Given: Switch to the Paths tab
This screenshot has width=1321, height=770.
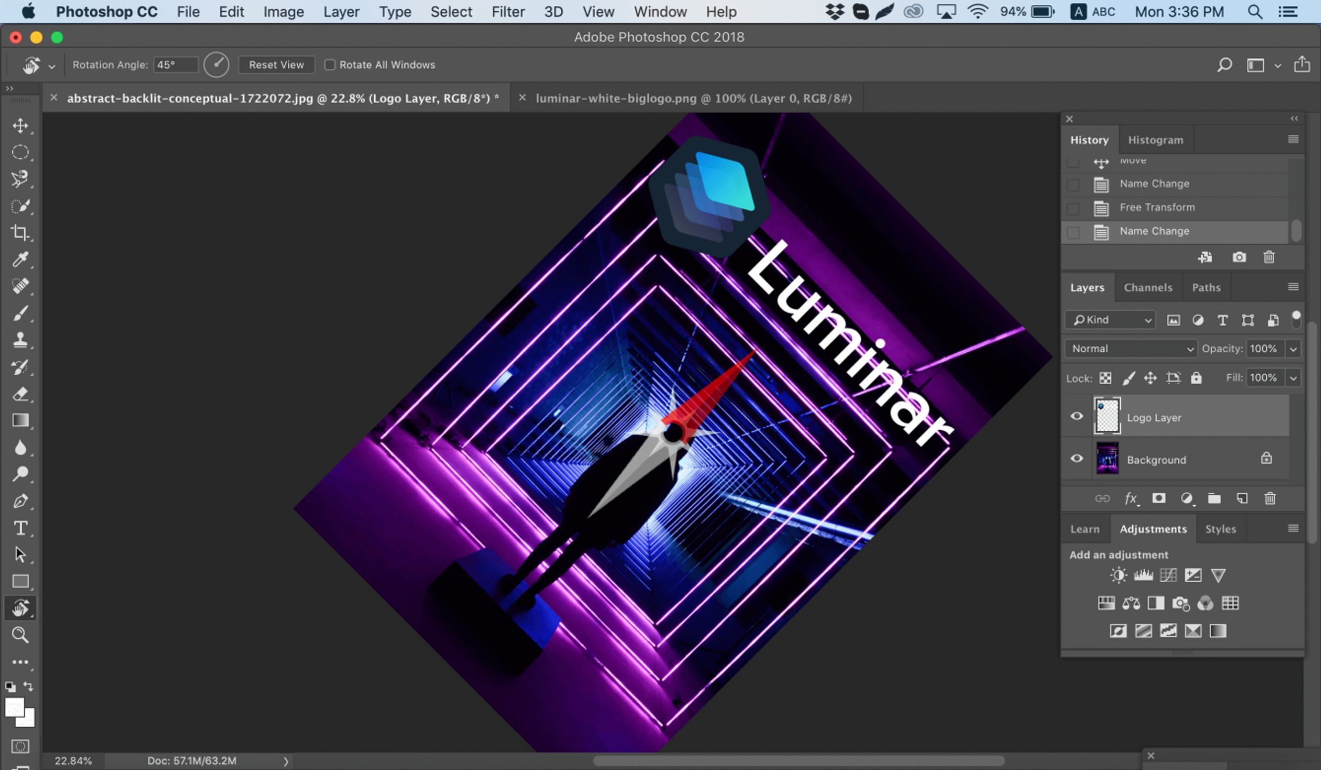Looking at the screenshot, I should click(x=1206, y=287).
